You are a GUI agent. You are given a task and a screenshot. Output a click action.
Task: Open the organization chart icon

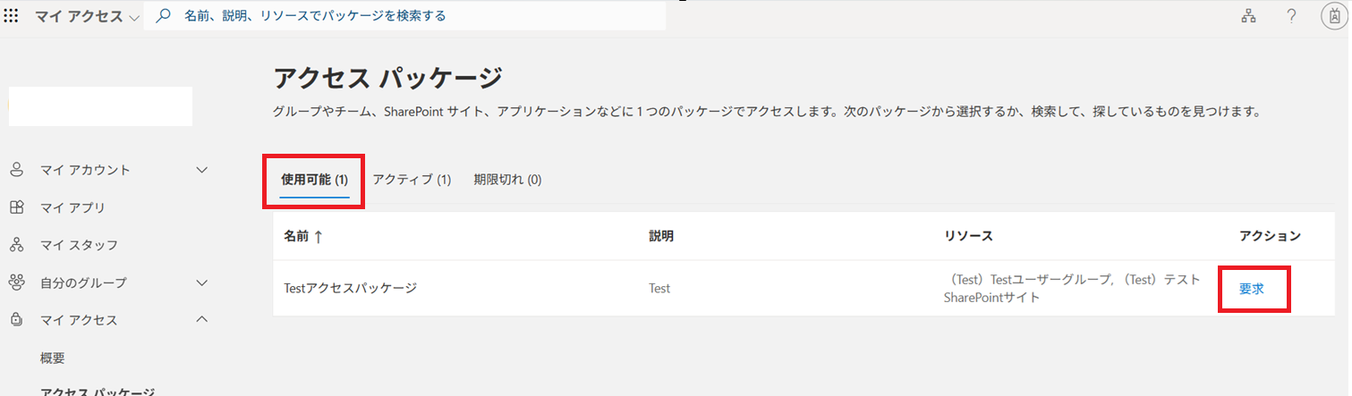click(x=1248, y=16)
